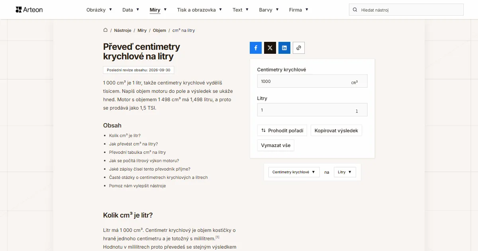Open the Litry target unit dropdown
This screenshot has width=478, height=251.
click(345, 172)
